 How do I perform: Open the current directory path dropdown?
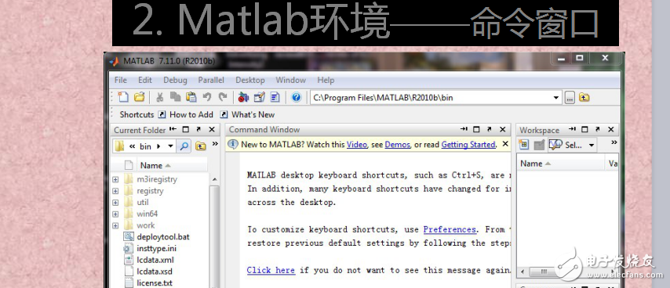point(555,98)
